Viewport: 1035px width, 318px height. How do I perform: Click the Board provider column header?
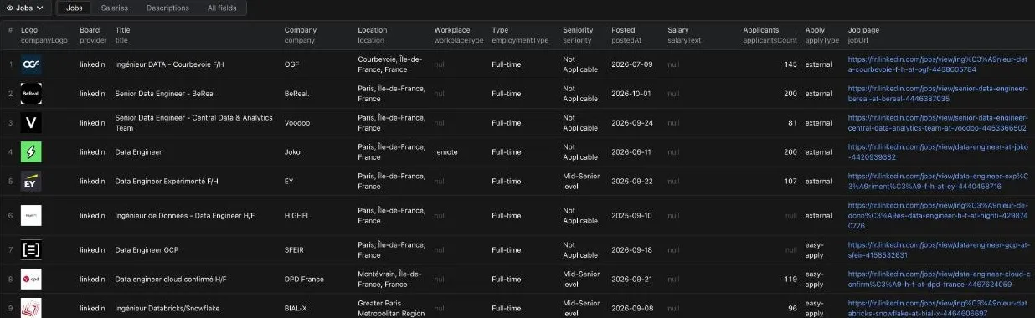(x=94, y=34)
